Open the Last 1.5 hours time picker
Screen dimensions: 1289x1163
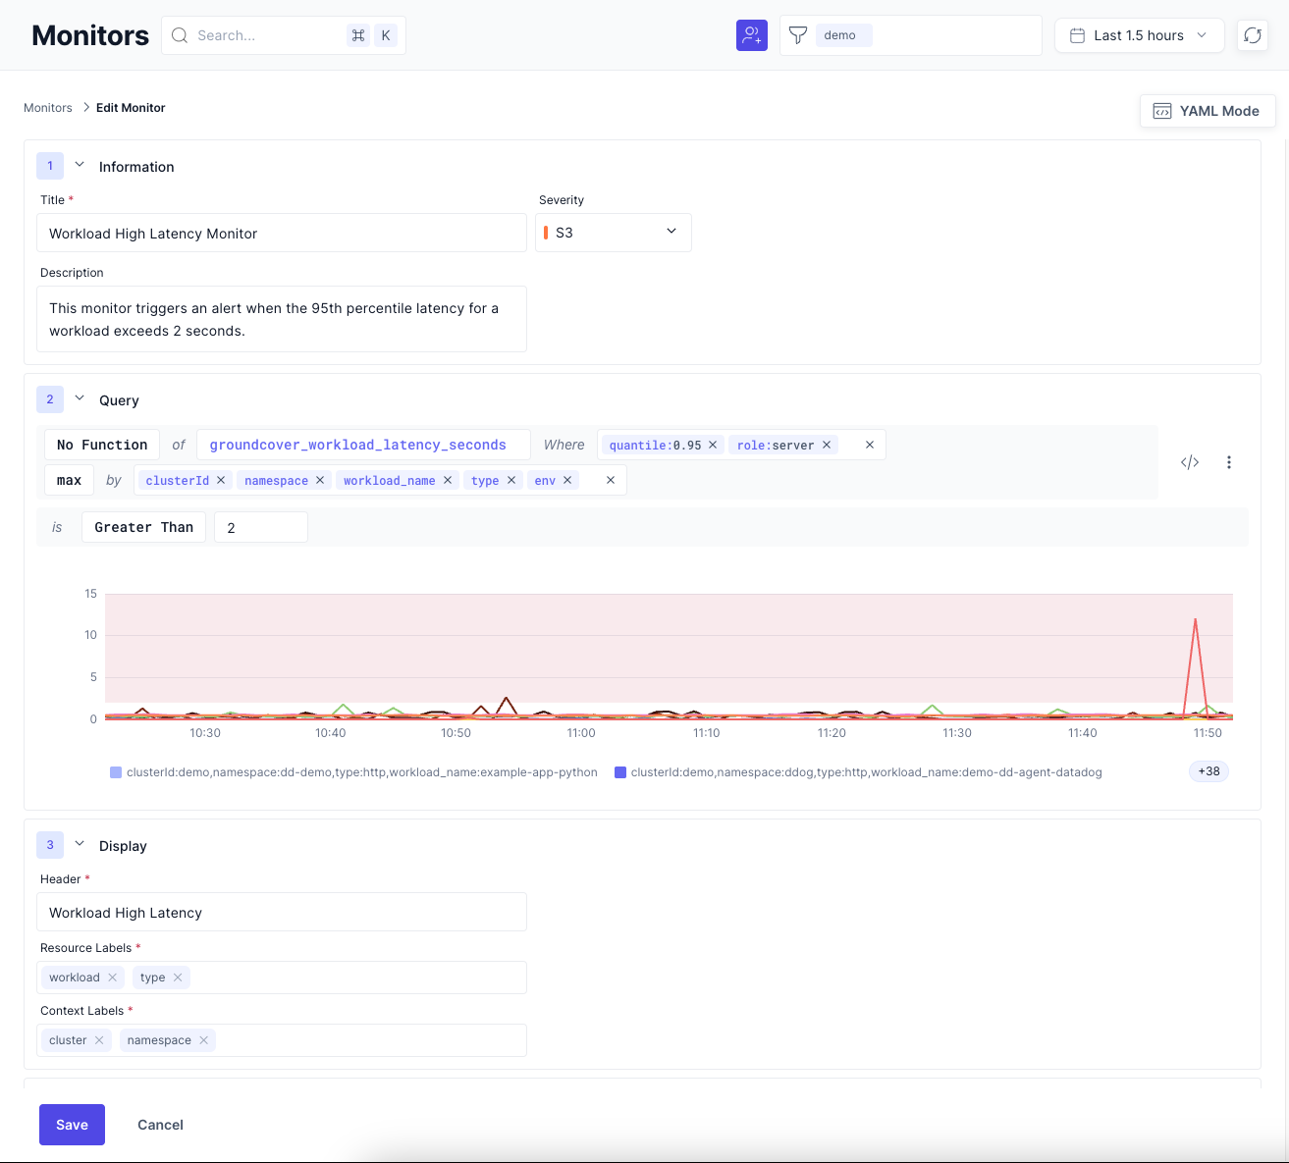pyautogui.click(x=1139, y=35)
